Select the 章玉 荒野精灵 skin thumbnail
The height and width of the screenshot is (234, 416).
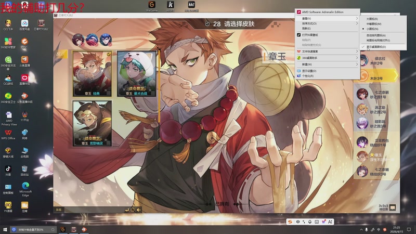[92, 123]
